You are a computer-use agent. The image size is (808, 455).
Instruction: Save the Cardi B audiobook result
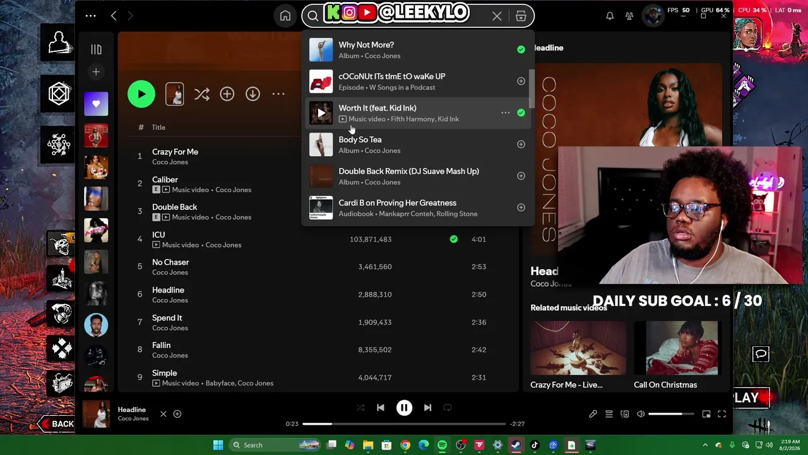[x=521, y=207]
